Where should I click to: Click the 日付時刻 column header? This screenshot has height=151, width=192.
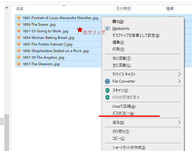[123, 9]
